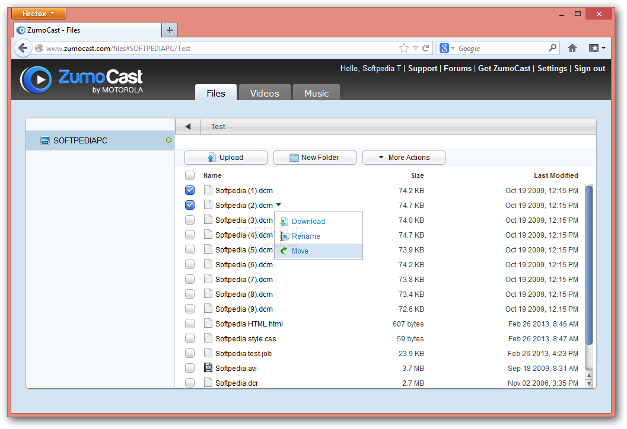Switch to the Videos tab
Image resolution: width=627 pixels, height=429 pixels.
pyautogui.click(x=265, y=92)
